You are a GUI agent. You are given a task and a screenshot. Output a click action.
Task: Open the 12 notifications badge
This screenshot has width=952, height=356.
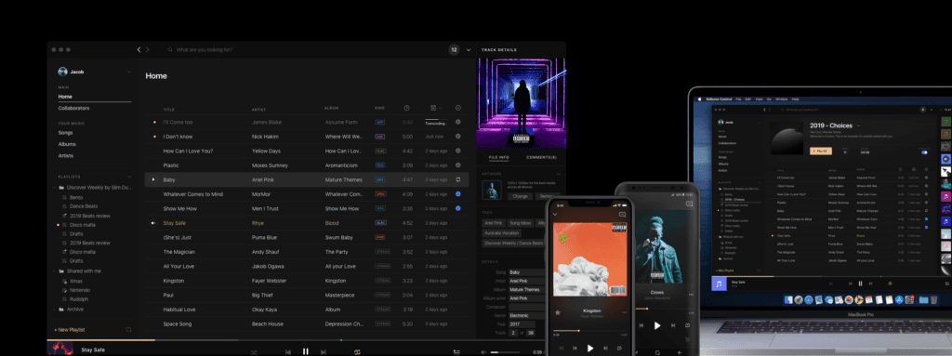click(454, 50)
